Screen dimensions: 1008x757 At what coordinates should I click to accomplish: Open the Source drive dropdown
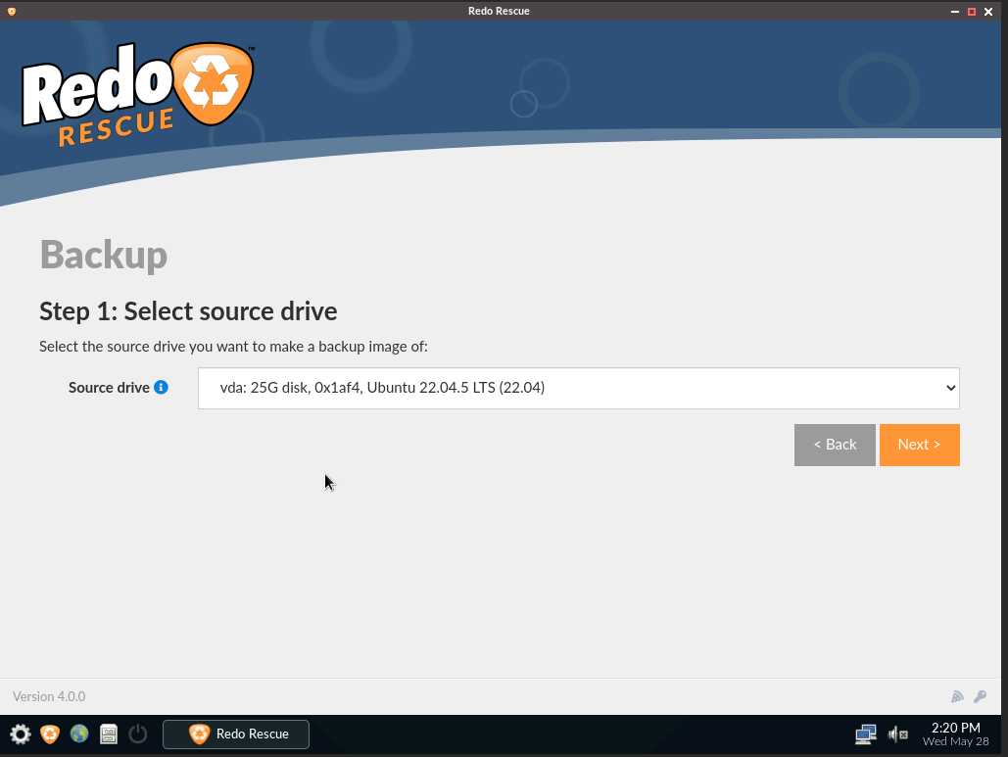tap(579, 388)
